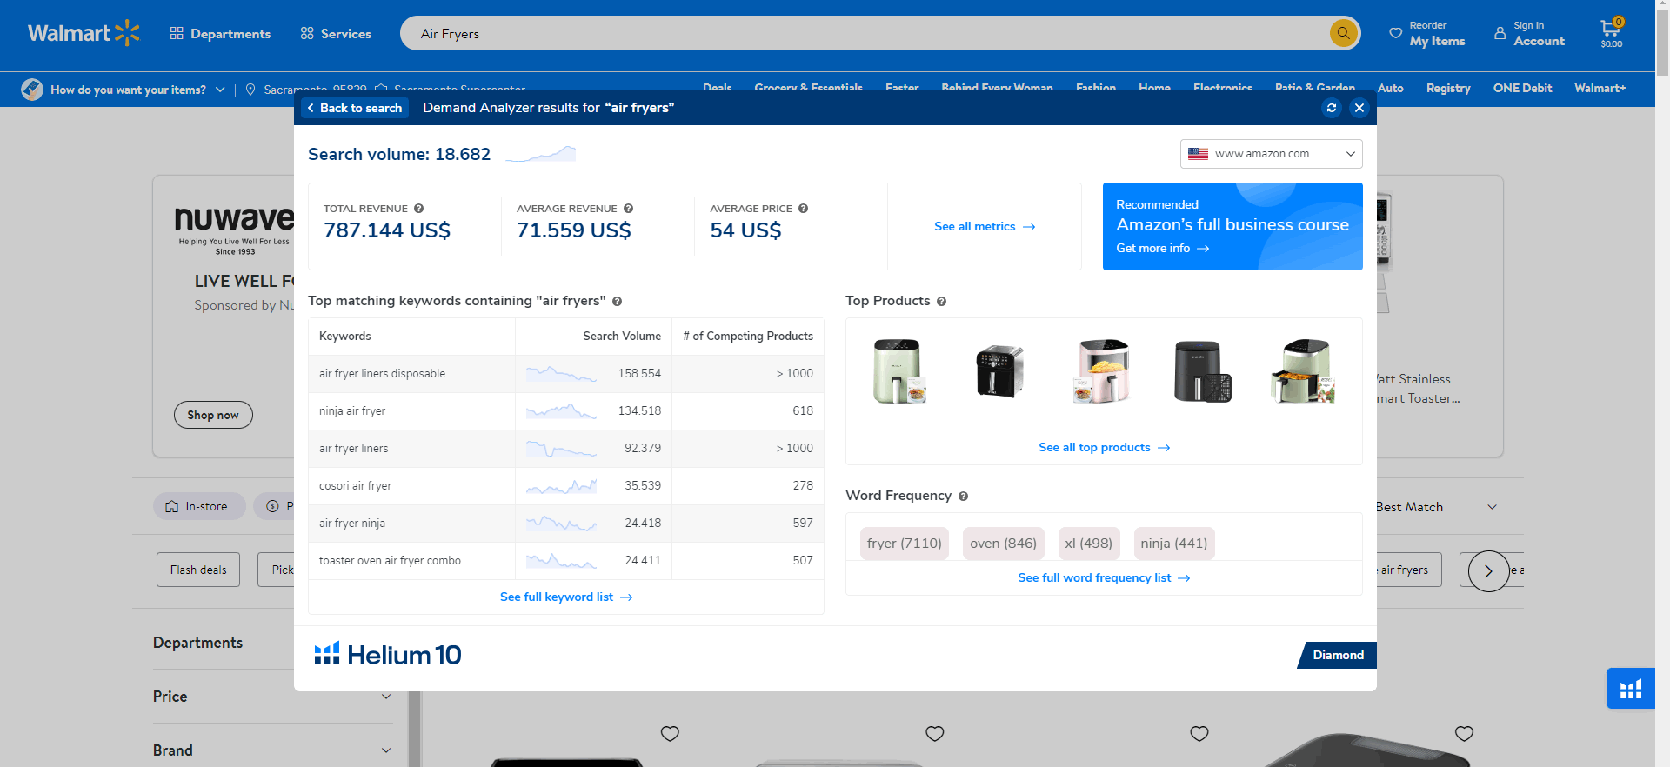Click trend sparkline for cosori air fryer
Viewport: 1670px width, 767px height.
[561, 485]
